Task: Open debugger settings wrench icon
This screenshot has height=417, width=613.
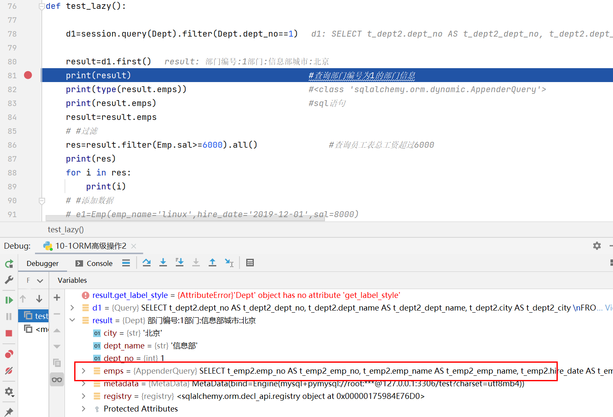Action: (x=9, y=280)
